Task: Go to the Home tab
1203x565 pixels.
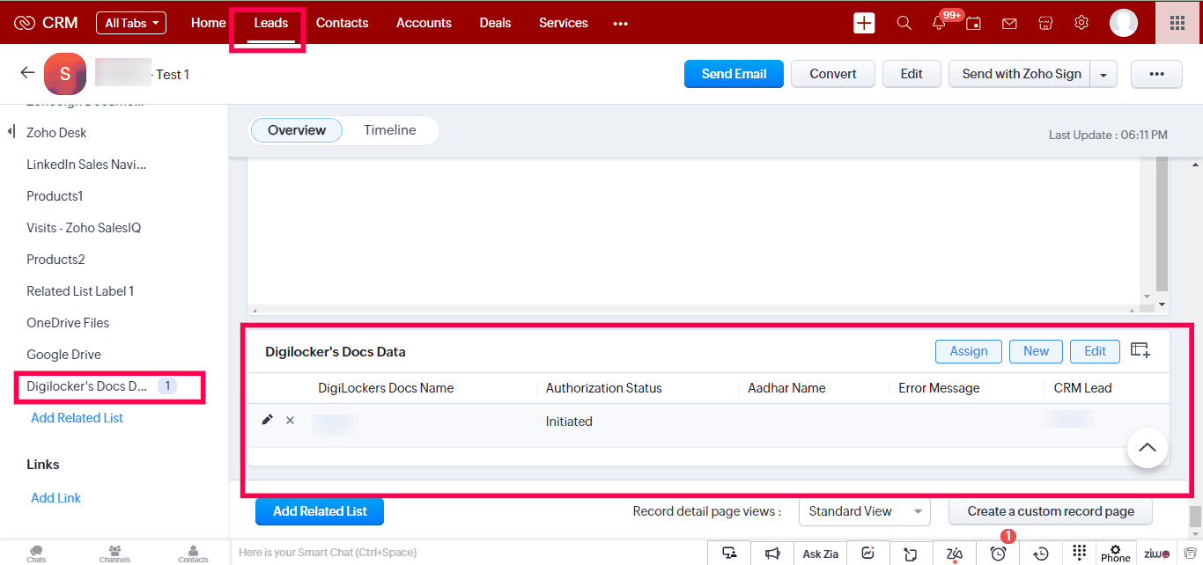Action: pos(208,23)
